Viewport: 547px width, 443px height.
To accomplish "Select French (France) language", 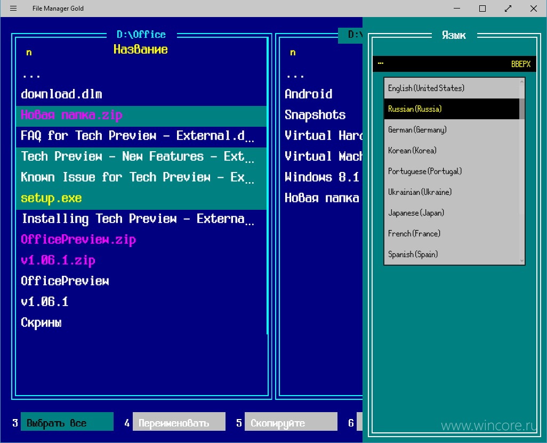I will pos(452,234).
